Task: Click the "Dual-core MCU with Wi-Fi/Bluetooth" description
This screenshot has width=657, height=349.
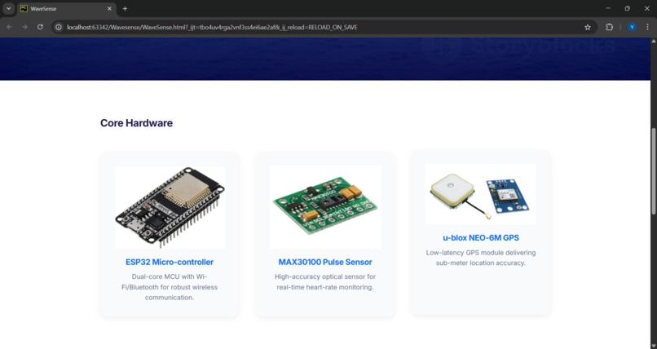Action: [x=170, y=287]
